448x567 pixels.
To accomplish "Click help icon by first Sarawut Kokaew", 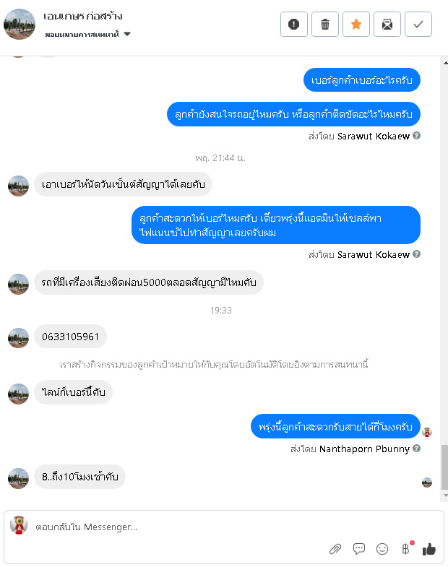I will tap(416, 136).
